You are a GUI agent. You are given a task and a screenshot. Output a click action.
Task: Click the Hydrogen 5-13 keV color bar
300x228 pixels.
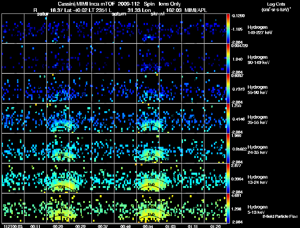(229, 208)
